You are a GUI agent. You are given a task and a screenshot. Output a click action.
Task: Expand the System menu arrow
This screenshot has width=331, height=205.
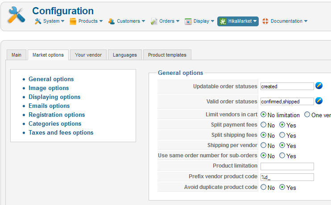click(x=62, y=21)
